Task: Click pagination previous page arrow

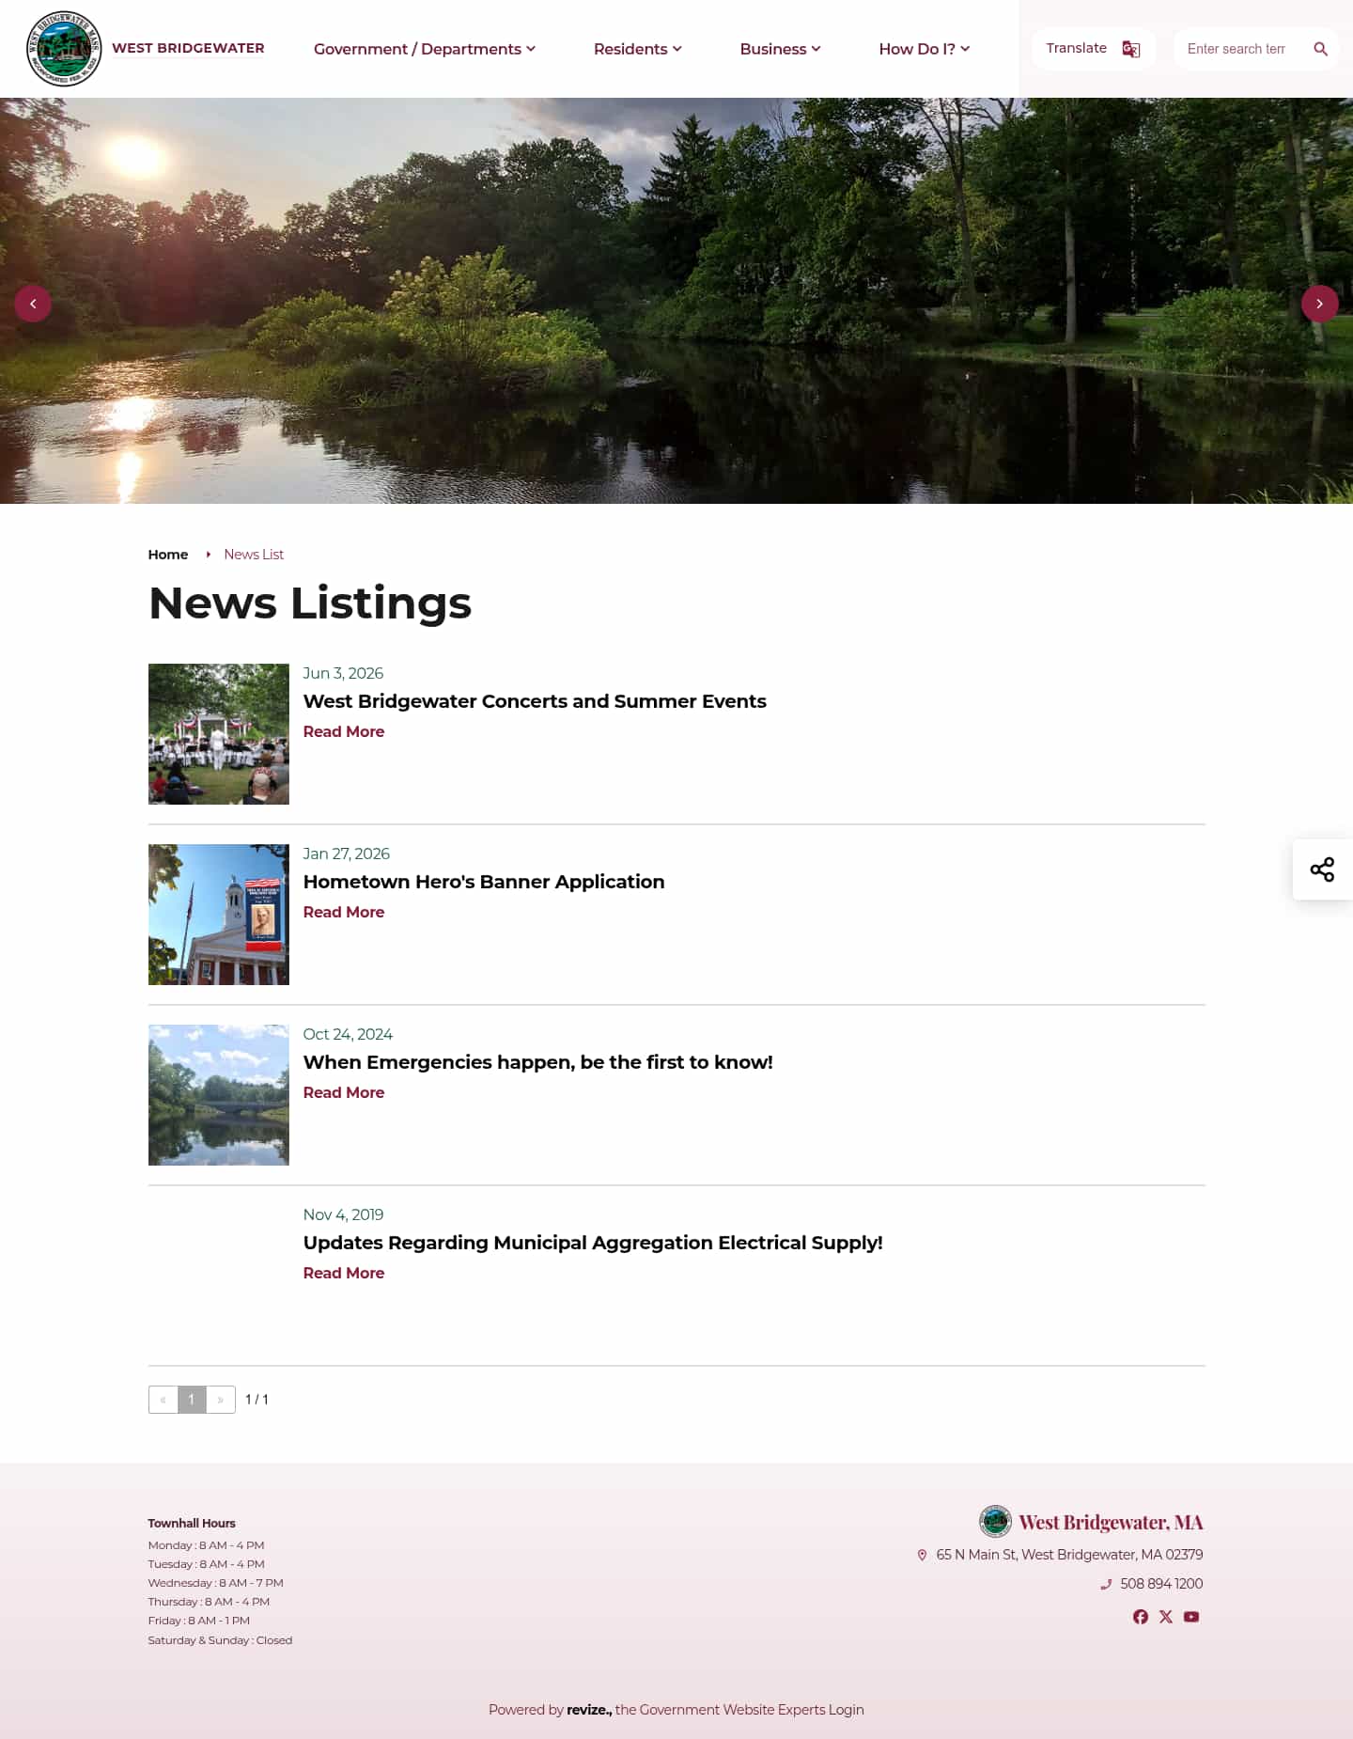Action: pos(163,1400)
